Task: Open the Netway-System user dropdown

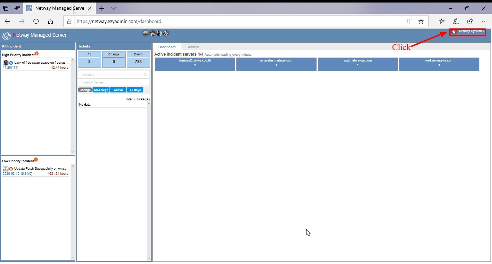Action: pos(468,32)
